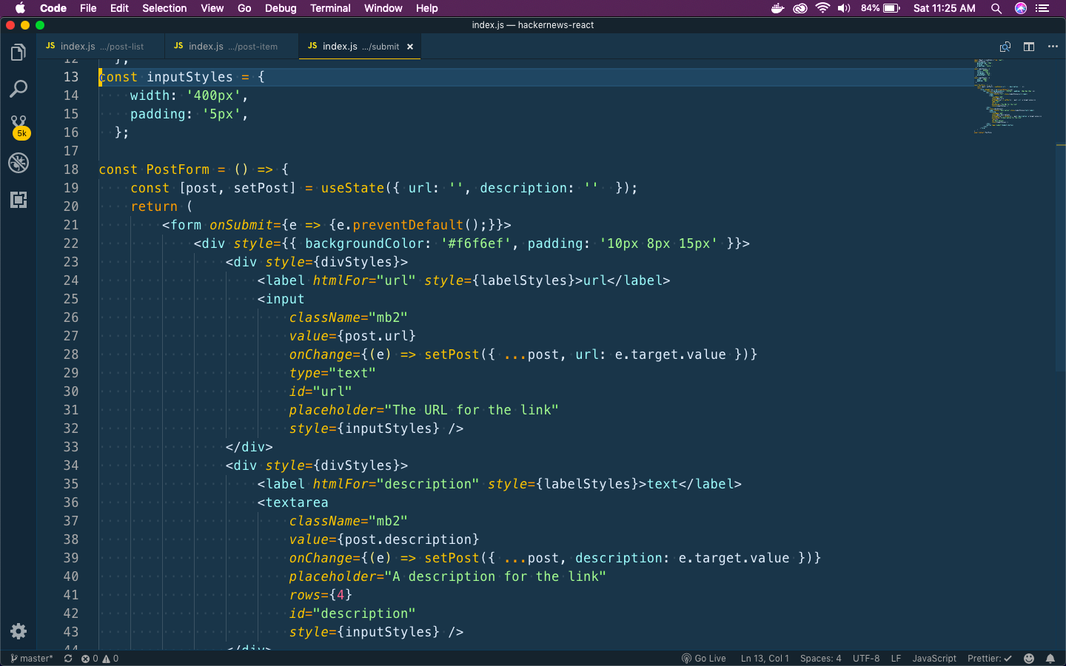
Task: Open the Manage gear at activity bar bottom
Action: pyautogui.click(x=19, y=631)
